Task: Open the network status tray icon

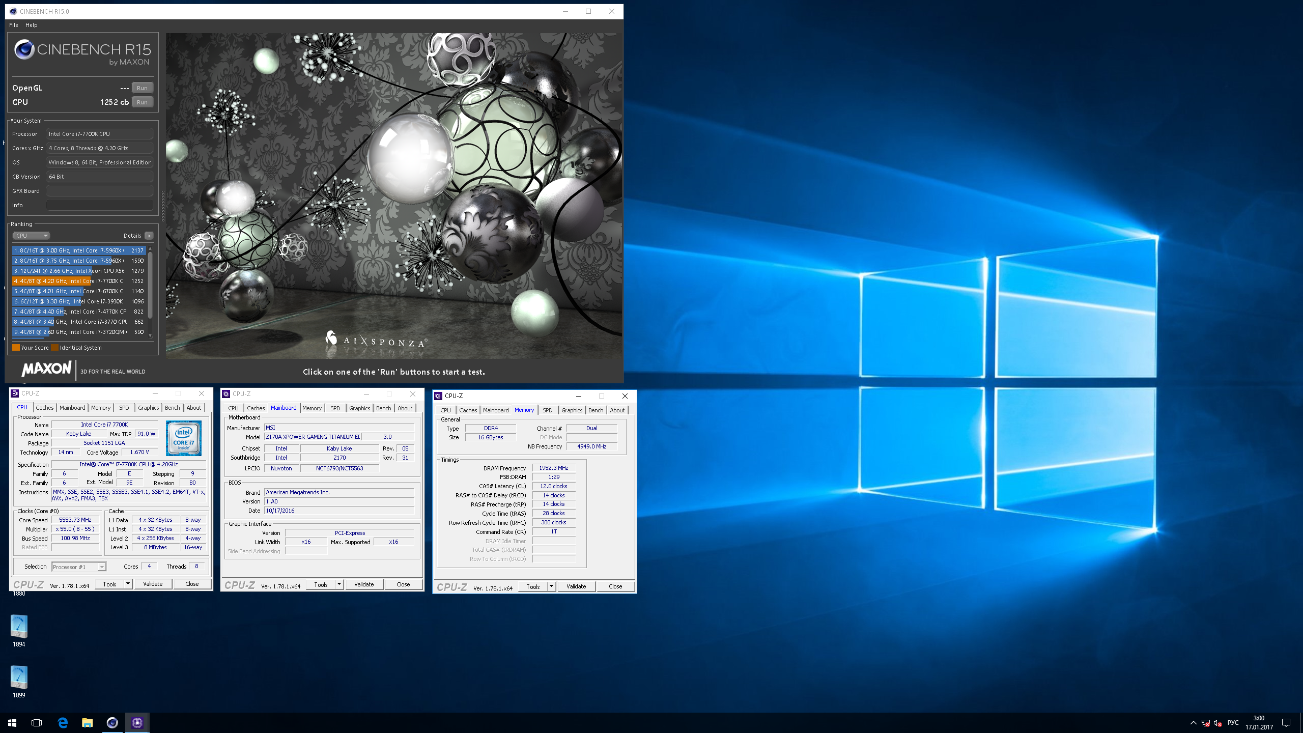Action: pyautogui.click(x=1205, y=723)
